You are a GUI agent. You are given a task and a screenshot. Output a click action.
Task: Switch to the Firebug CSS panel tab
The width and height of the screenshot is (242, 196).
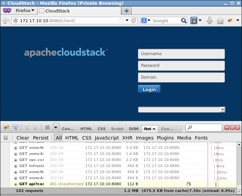tap(101, 129)
